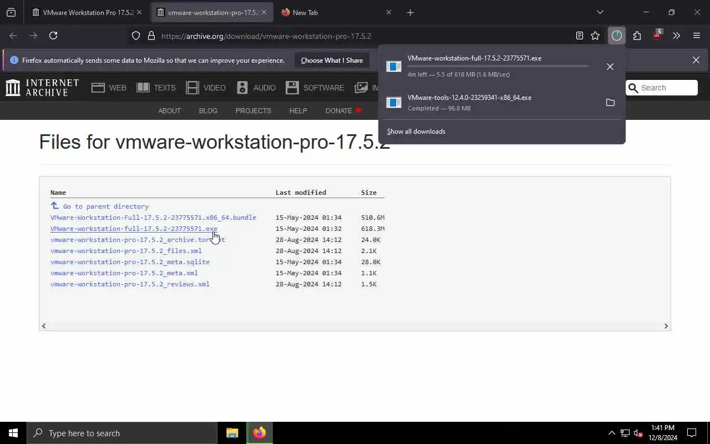Close the VMware Workstation Pro 17.5.2 tab
Image resolution: width=710 pixels, height=444 pixels.
(x=139, y=12)
